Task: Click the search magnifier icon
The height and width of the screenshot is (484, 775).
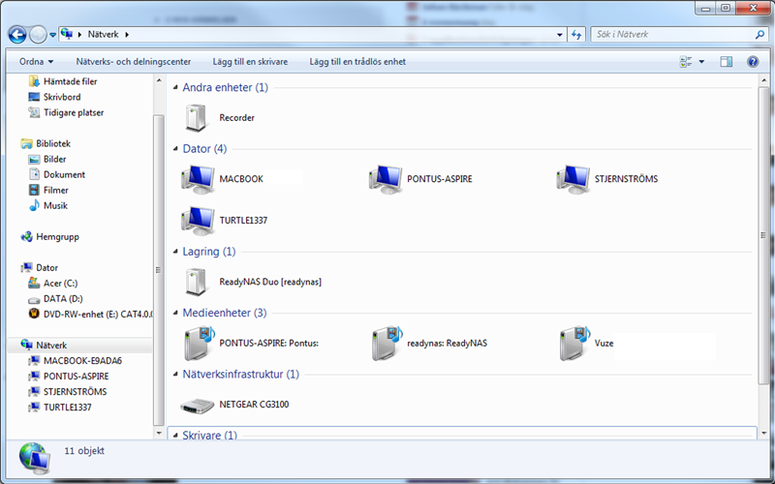Action: [x=760, y=35]
